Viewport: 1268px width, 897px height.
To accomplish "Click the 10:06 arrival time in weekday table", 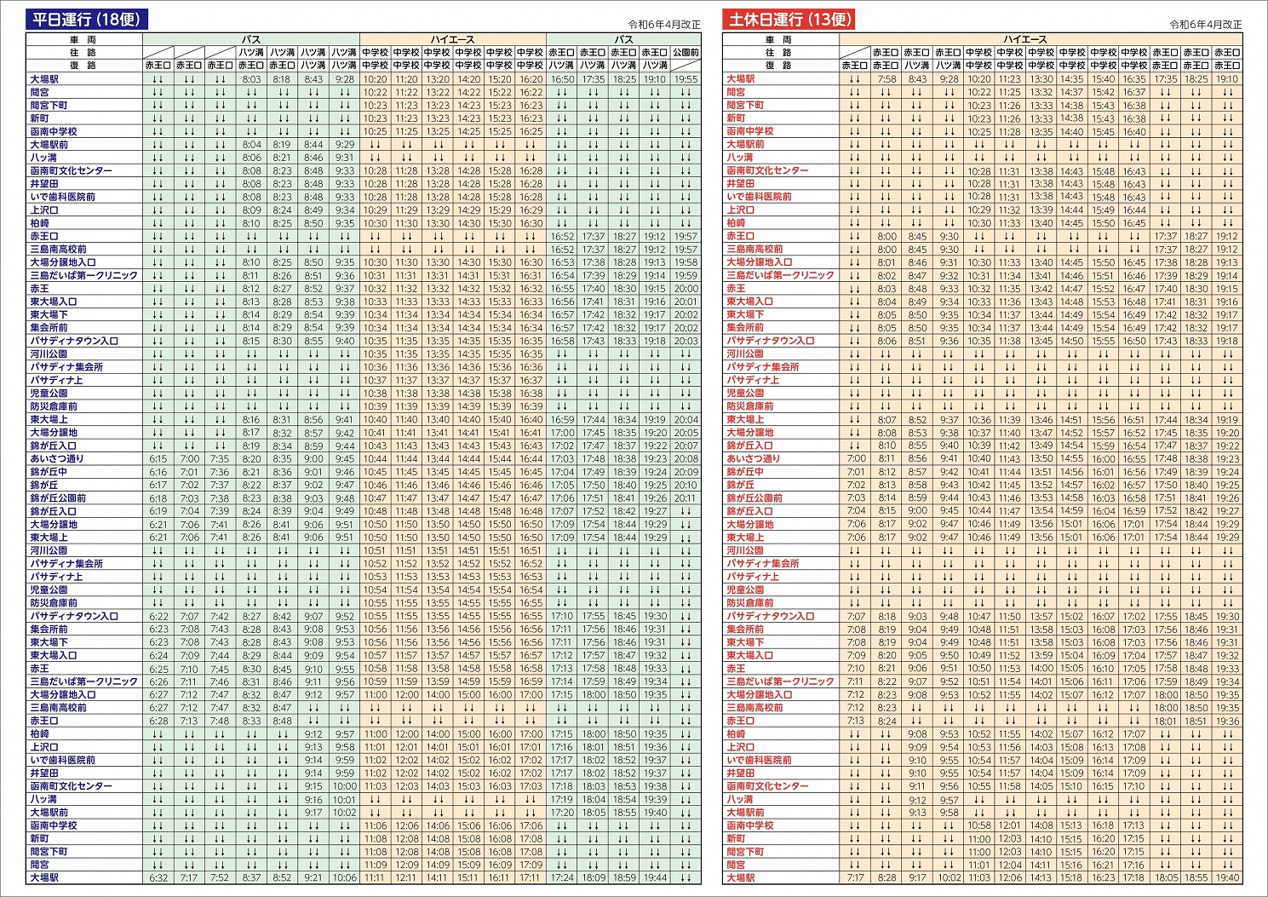I will pos(345,877).
